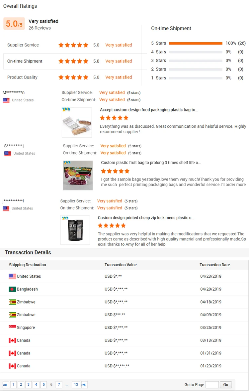Open 'Custom design printed cheap zip lock' link
Viewport: 249px width, 391px height.
point(146,218)
